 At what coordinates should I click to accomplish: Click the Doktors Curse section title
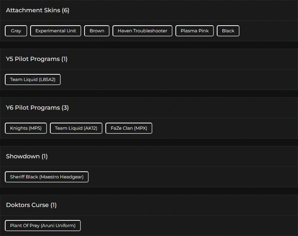point(27,205)
